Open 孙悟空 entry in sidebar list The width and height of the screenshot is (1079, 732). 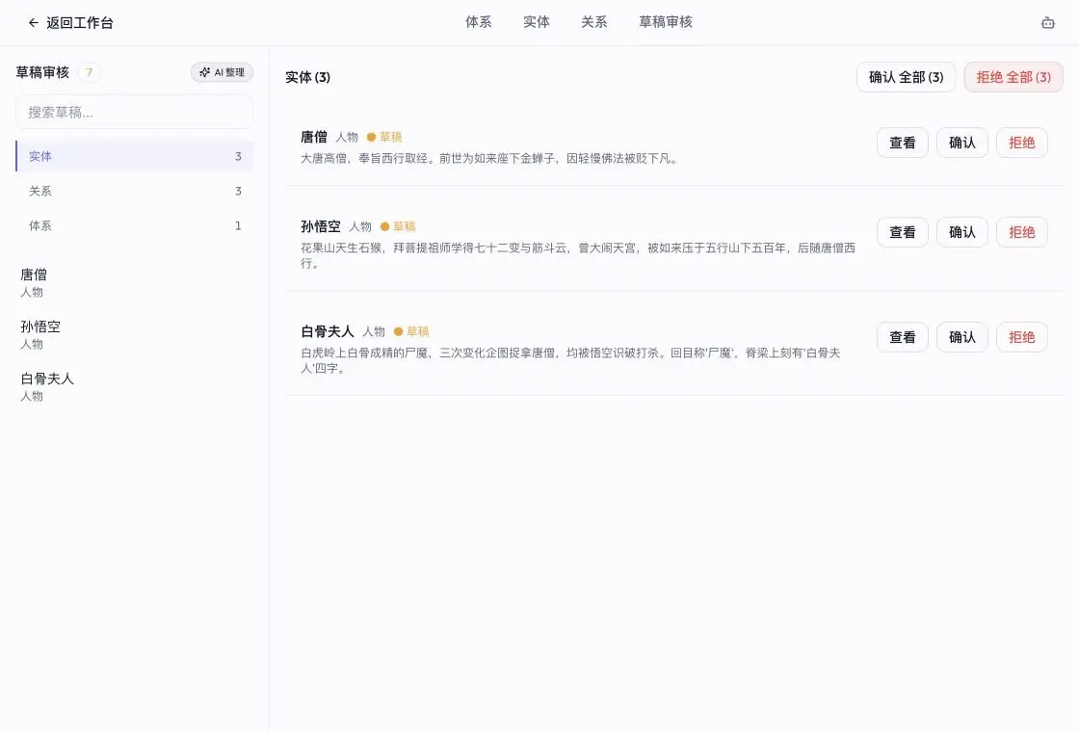pyautogui.click(x=134, y=334)
